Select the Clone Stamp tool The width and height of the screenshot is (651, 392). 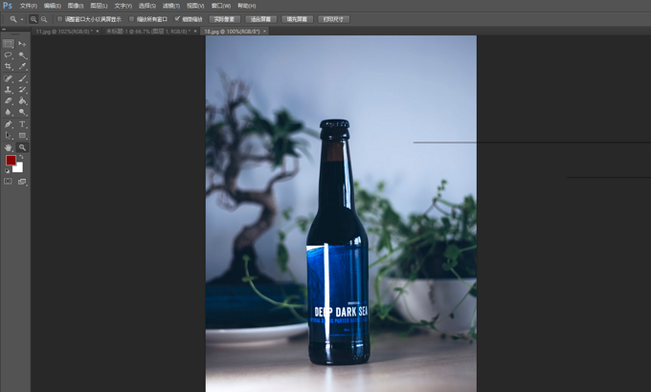point(9,90)
